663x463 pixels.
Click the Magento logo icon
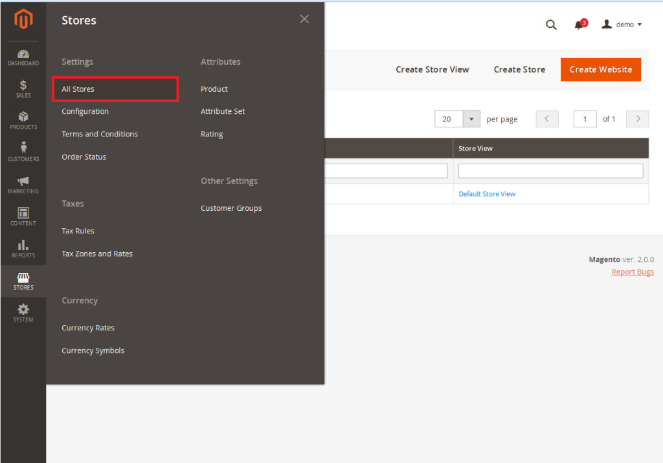click(23, 19)
